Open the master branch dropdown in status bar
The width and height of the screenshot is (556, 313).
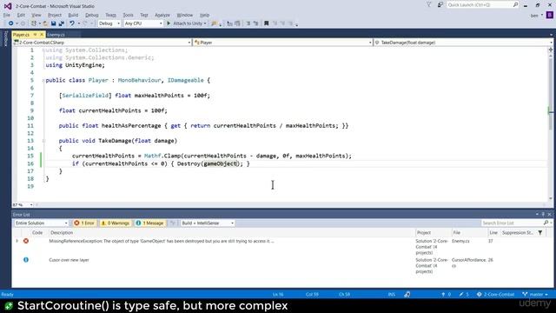click(x=535, y=295)
